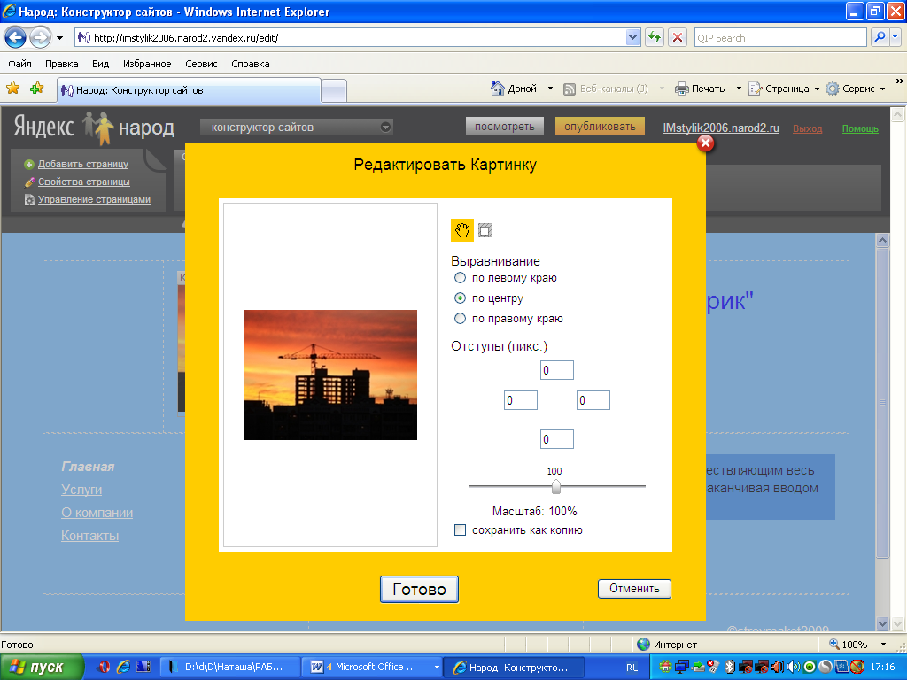This screenshot has width=907, height=680.
Task: Select the crop tool icon
Action: [485, 230]
